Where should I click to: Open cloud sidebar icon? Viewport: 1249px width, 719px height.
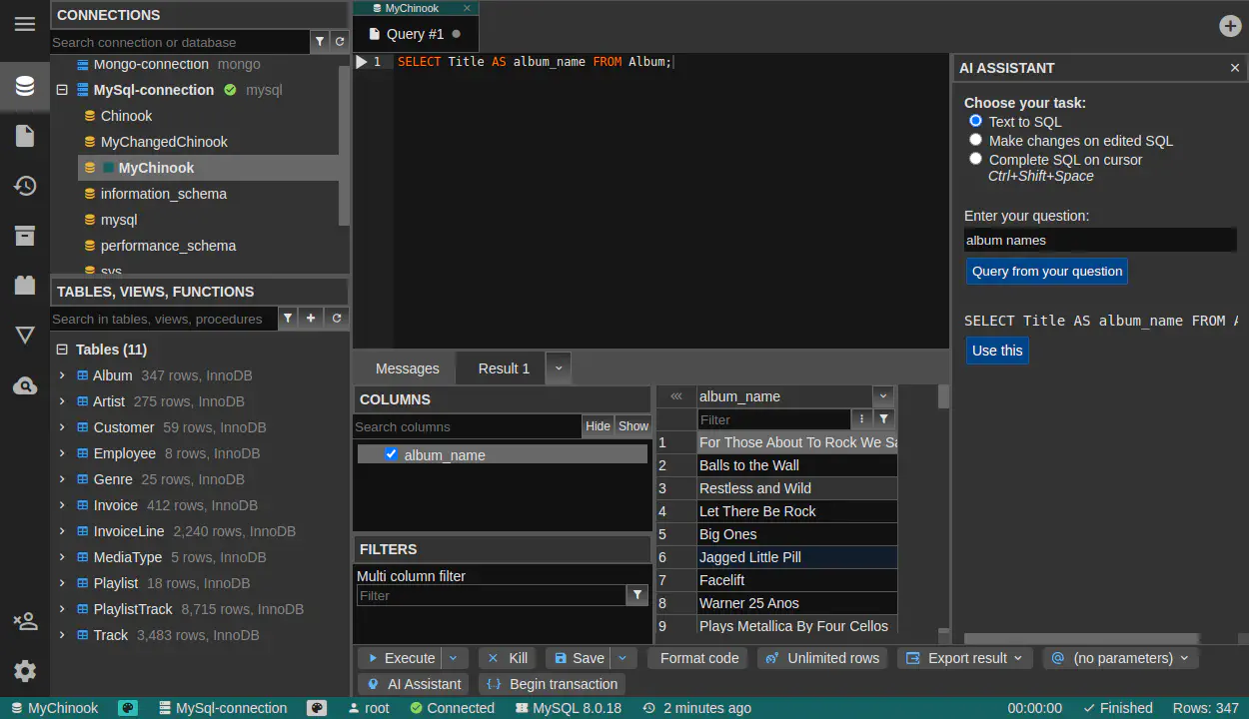pos(25,385)
